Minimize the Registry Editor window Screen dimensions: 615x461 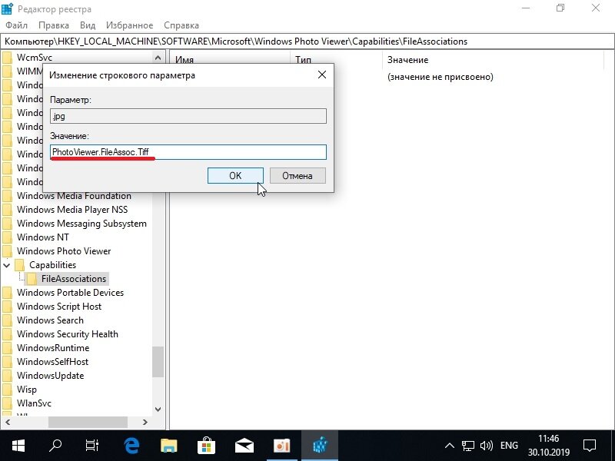(526, 8)
